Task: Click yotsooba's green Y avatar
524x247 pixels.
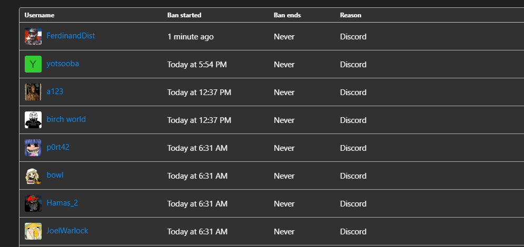Action: tap(33, 64)
